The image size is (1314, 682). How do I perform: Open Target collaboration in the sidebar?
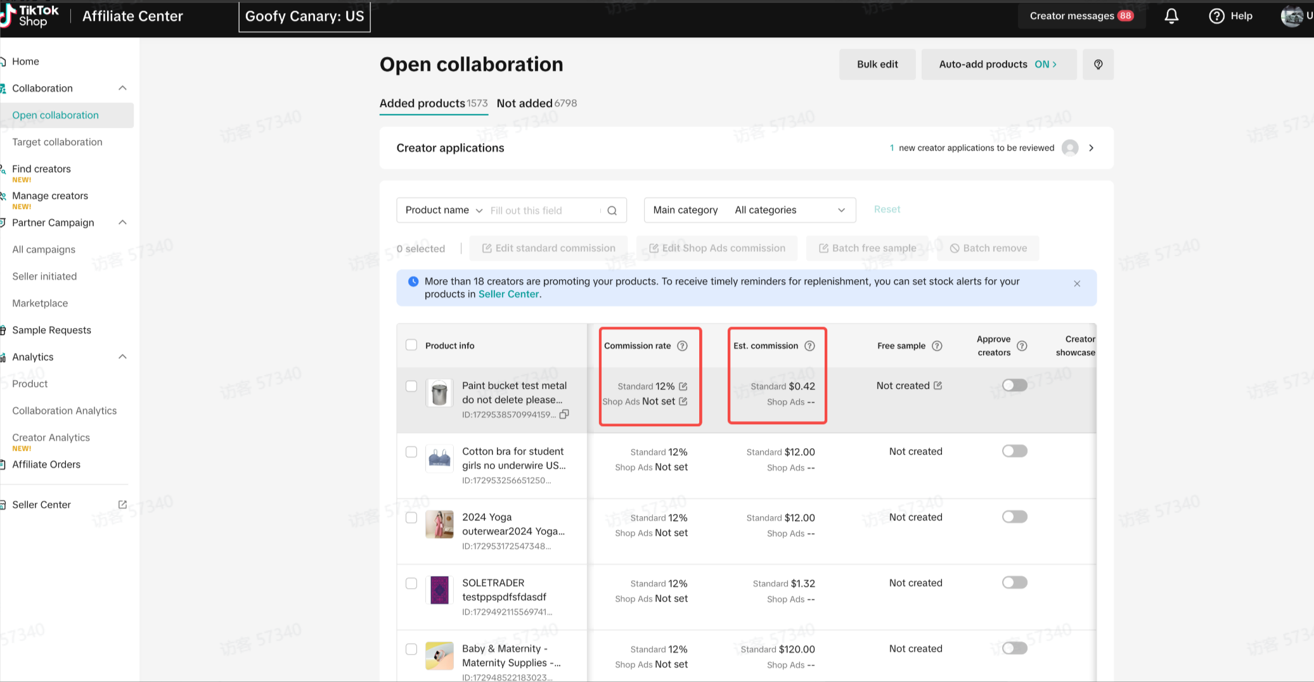[x=57, y=142]
